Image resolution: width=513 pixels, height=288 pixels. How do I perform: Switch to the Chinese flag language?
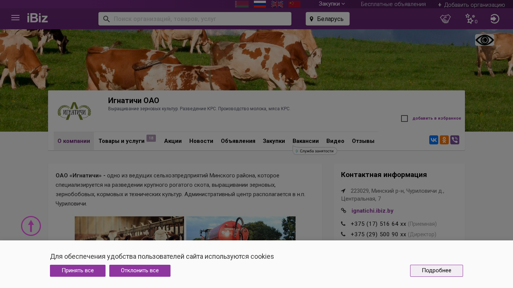pyautogui.click(x=294, y=4)
